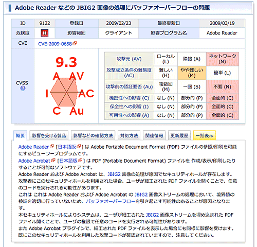The image size is (257, 247).
Task: Click 部分的 (P) in the 機密性 row
Action: 192,98
